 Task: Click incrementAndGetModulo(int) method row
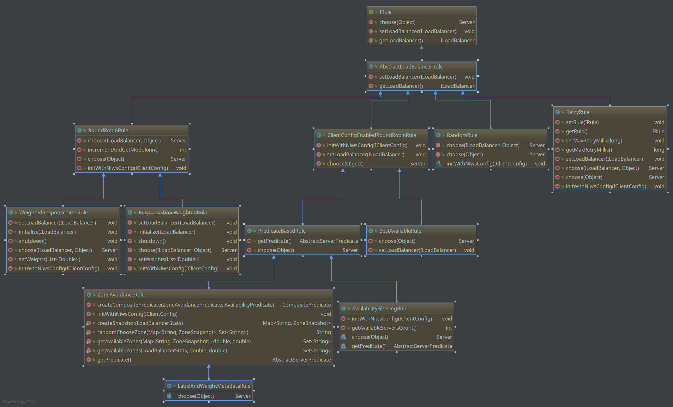(x=132, y=150)
